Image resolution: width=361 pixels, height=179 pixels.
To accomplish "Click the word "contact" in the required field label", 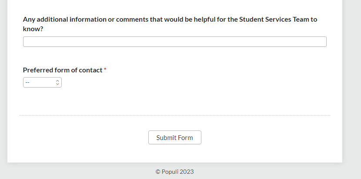I will (90, 70).
